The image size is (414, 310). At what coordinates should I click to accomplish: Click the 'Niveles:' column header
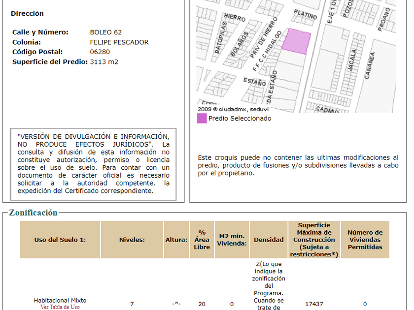pyautogui.click(x=132, y=240)
